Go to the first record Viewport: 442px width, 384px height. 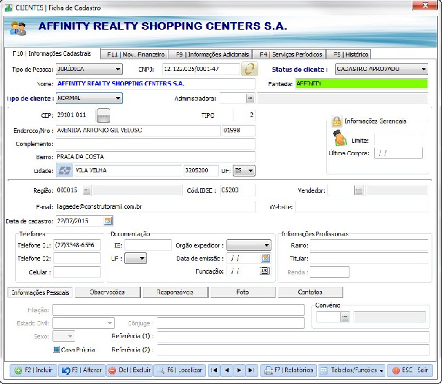(215, 370)
